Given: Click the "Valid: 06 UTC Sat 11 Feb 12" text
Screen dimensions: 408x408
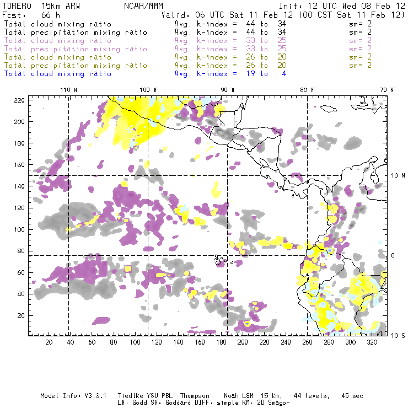Looking at the screenshot, I should [227, 15].
